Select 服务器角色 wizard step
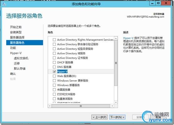 tap(25, 43)
